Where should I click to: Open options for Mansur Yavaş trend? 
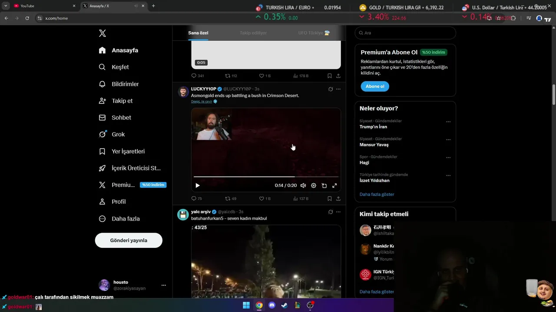pos(448,140)
